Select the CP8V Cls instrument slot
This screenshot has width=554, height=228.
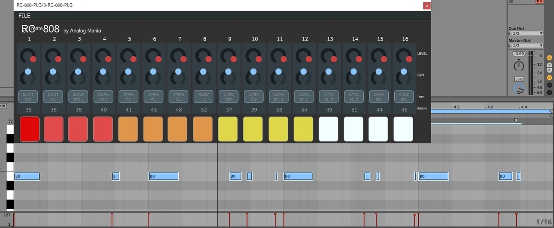[x=254, y=96]
